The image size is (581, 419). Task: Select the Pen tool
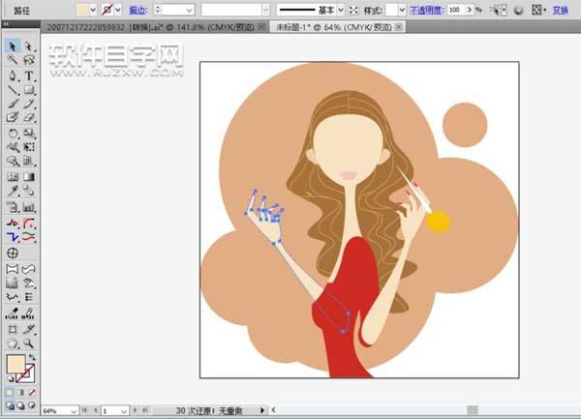(13, 75)
